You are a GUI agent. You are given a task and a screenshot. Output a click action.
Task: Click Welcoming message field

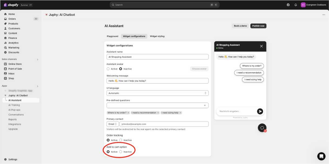[x=158, y=81]
